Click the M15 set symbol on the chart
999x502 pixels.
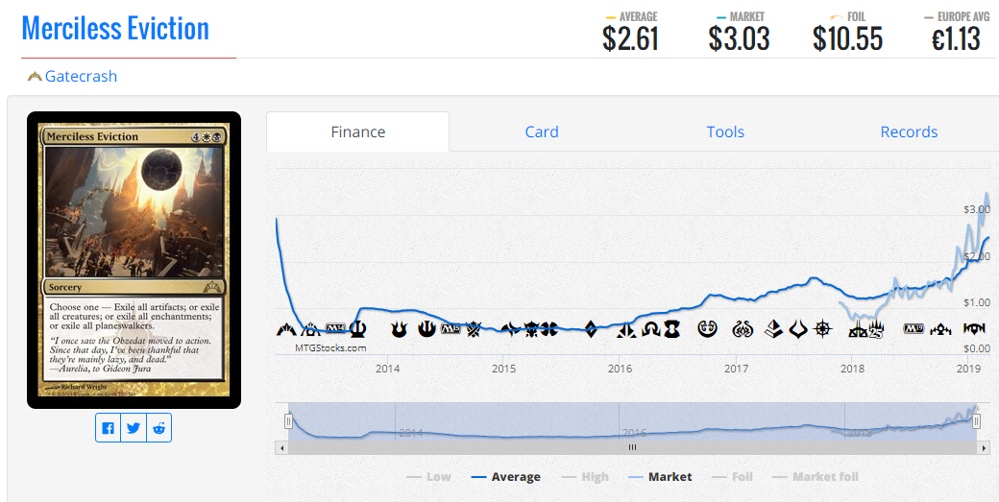pyautogui.click(x=451, y=329)
